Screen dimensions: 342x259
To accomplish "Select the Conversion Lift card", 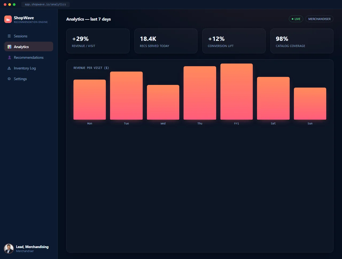I will (234, 41).
